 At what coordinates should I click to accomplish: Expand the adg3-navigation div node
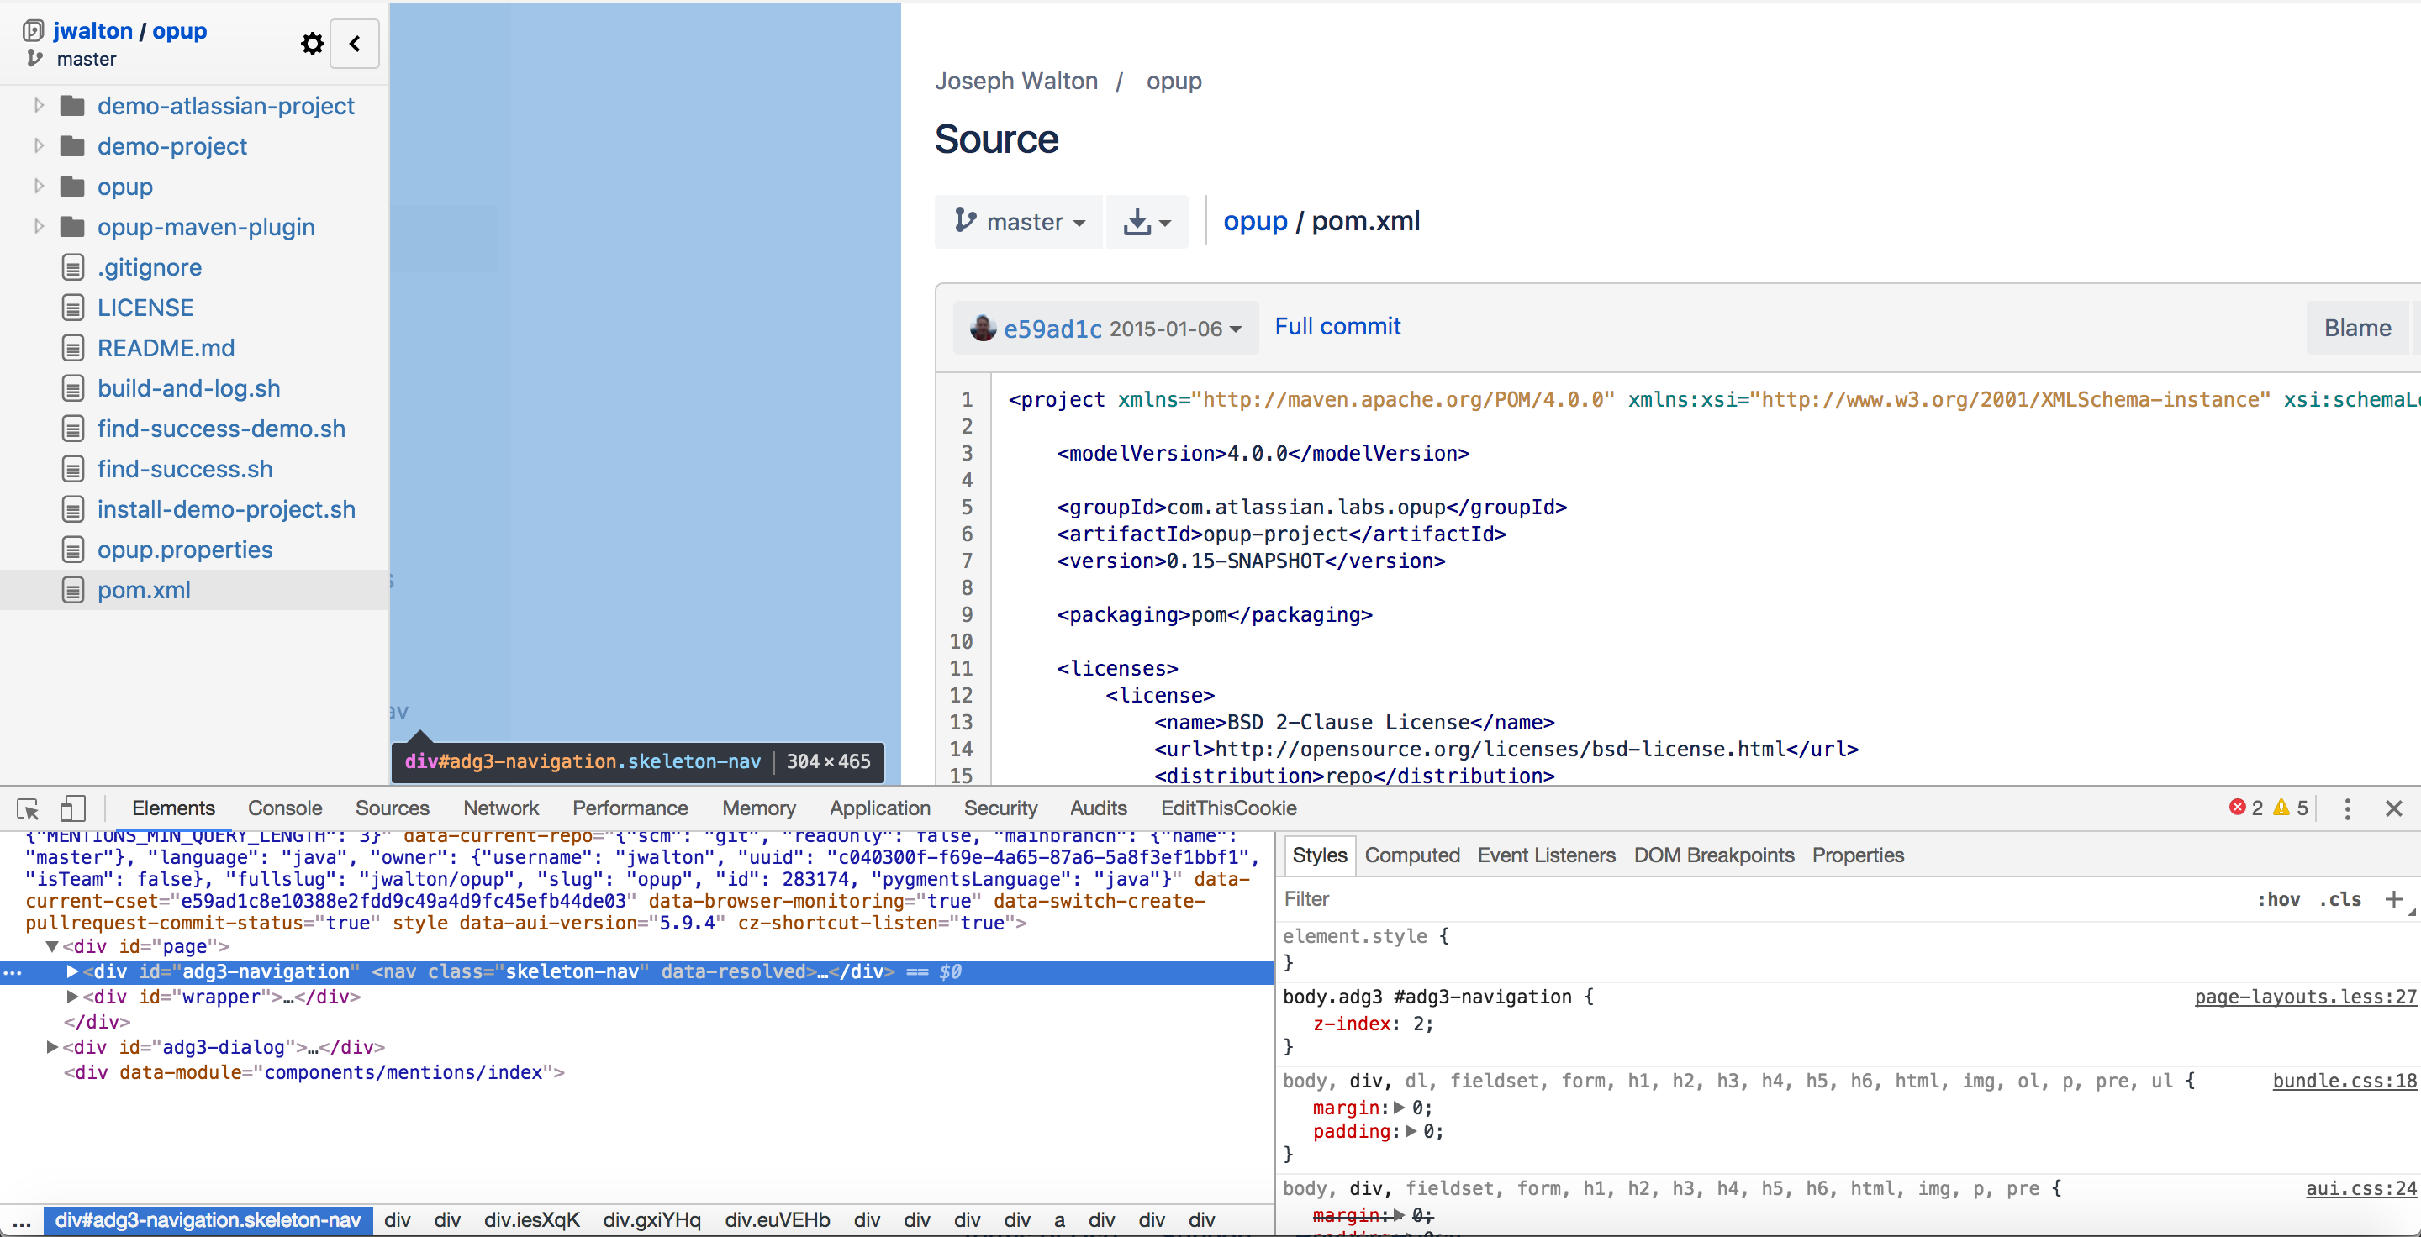[x=72, y=971]
